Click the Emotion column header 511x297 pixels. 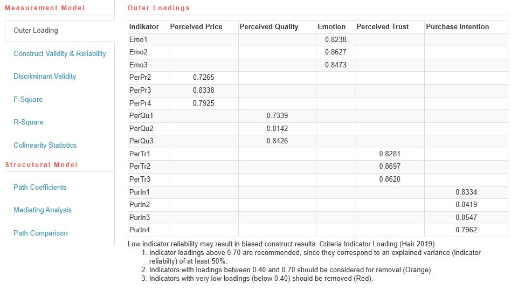pyautogui.click(x=332, y=26)
